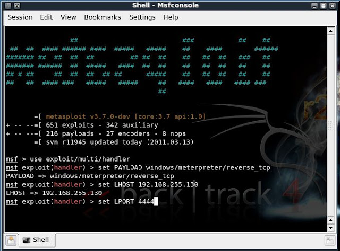Screen dimensions: 340x251
Task: Select the Shell session tab
Action: pyautogui.click(x=37, y=240)
